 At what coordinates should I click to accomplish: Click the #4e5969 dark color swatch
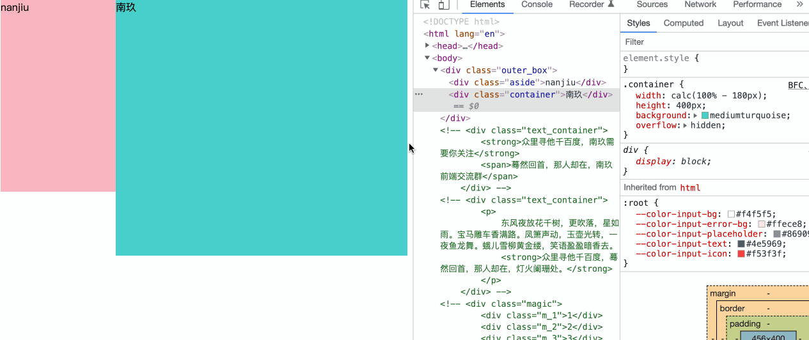click(x=741, y=244)
